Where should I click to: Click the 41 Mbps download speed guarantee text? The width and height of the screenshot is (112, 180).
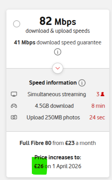[58, 42]
